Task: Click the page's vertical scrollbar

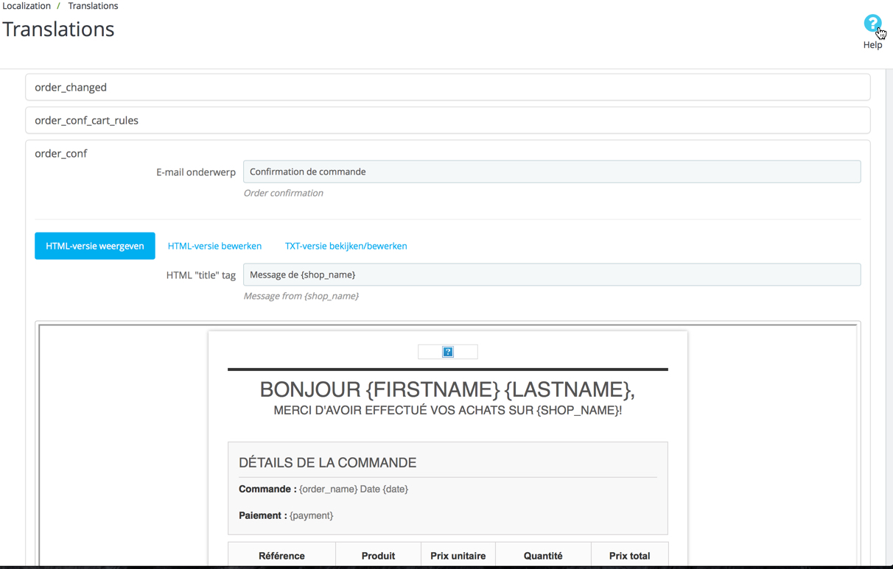Action: coord(889,317)
